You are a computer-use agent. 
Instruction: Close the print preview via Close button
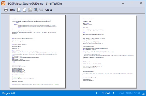(x=49, y=10)
